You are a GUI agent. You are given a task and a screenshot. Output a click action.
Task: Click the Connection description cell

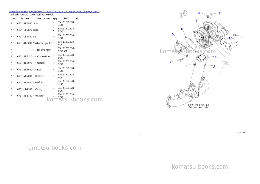click(41, 57)
